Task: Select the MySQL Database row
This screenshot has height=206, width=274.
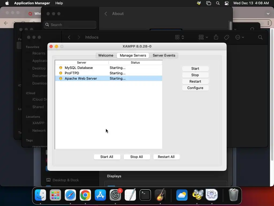Action: point(109,68)
